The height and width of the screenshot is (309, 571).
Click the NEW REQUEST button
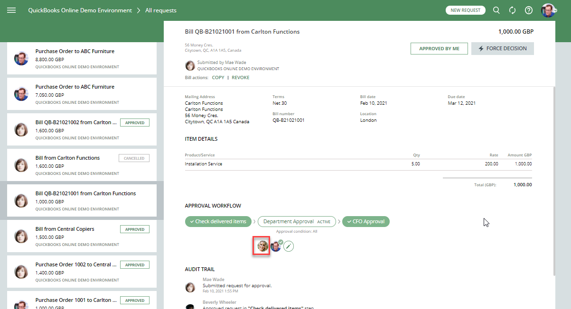[x=465, y=10]
